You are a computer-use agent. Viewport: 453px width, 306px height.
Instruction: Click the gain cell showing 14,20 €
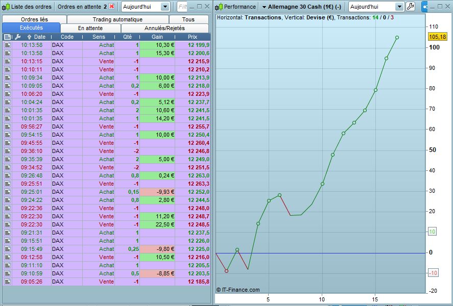(157, 118)
